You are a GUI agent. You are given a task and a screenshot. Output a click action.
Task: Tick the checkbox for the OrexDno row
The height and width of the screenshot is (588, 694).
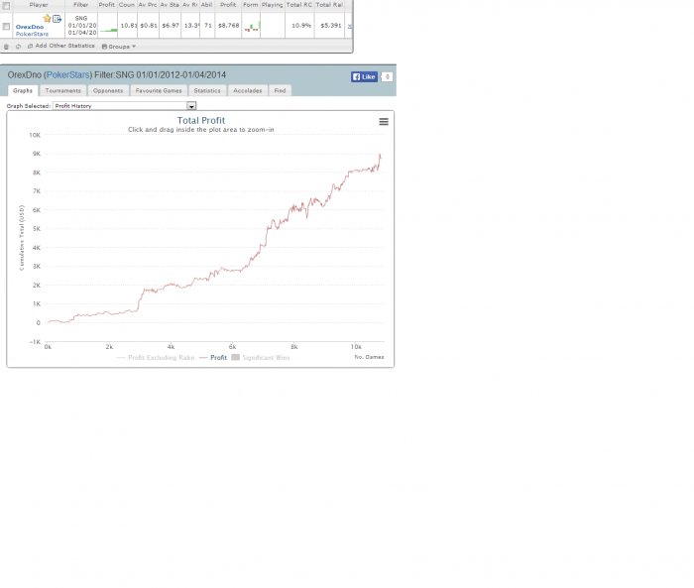pyautogui.click(x=6, y=26)
